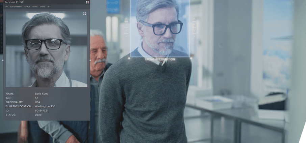This screenshot has width=306, height=143.
Task: Open the File menu
Action: [6, 7]
